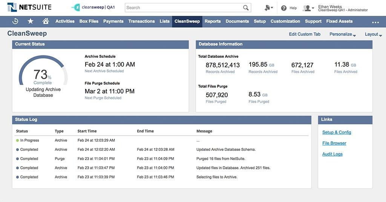This screenshot has width=386, height=202.
Task: Click the Status Log panel header
Action: (x=162, y=119)
